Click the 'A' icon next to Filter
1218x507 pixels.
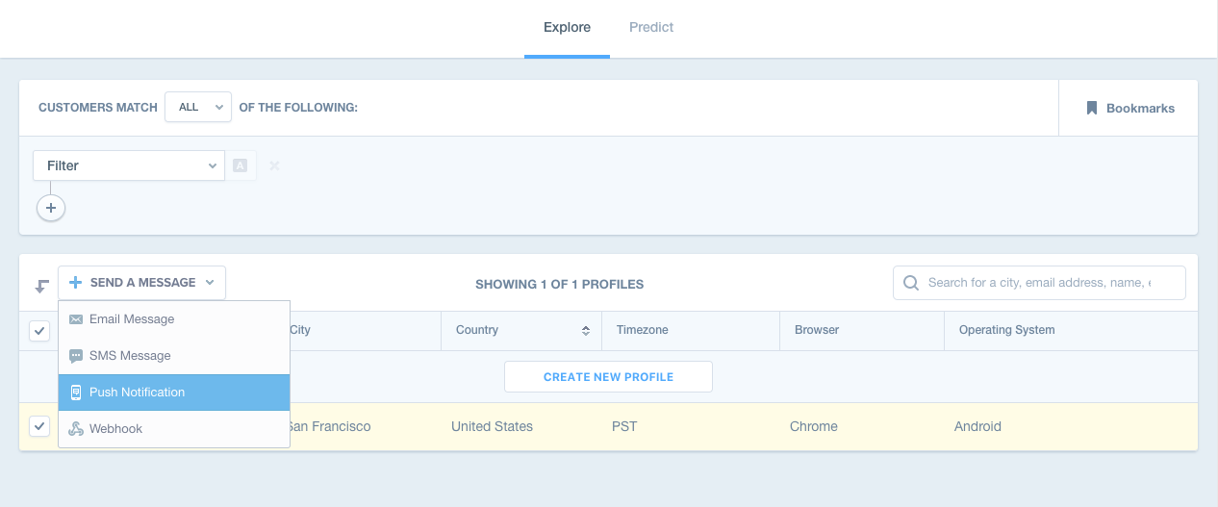point(241,165)
